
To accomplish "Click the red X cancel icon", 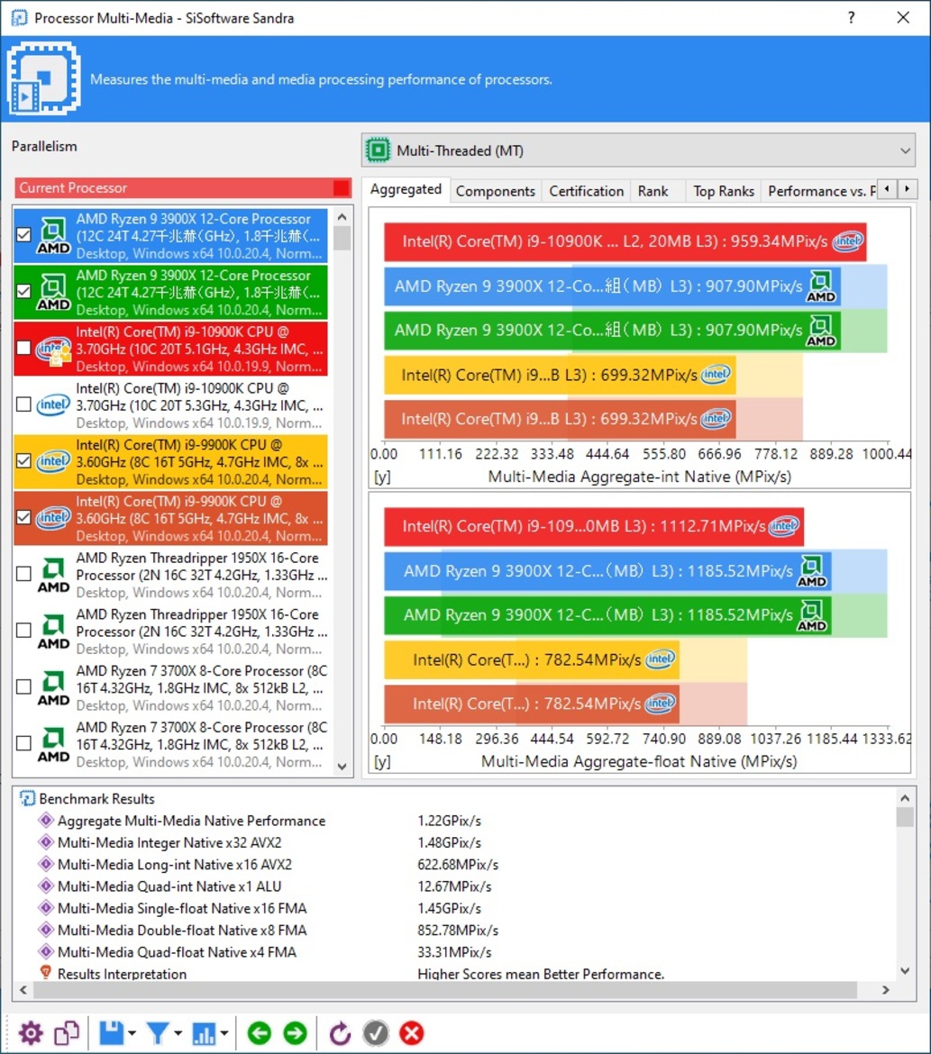I will [x=412, y=1033].
